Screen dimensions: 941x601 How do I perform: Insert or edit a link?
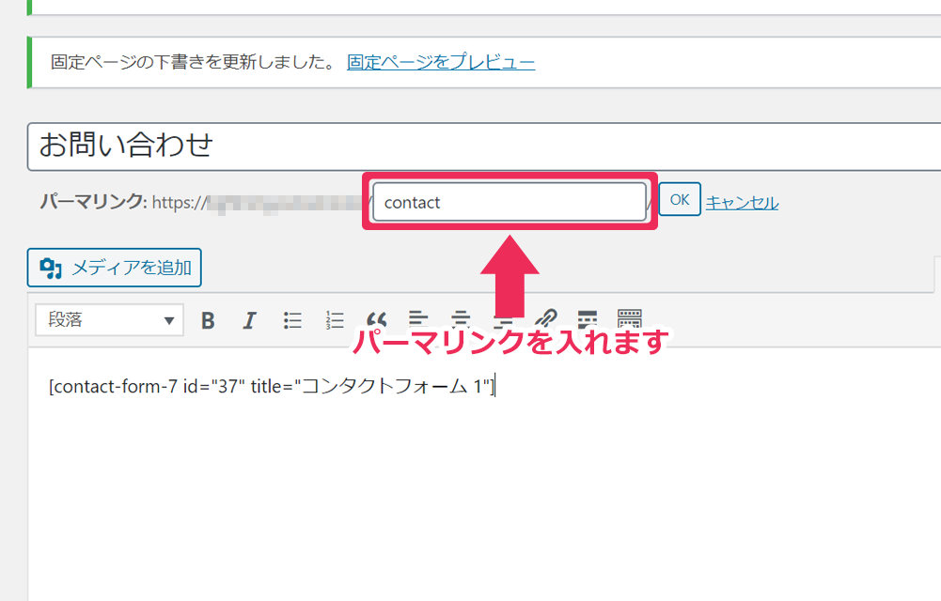pyautogui.click(x=545, y=320)
